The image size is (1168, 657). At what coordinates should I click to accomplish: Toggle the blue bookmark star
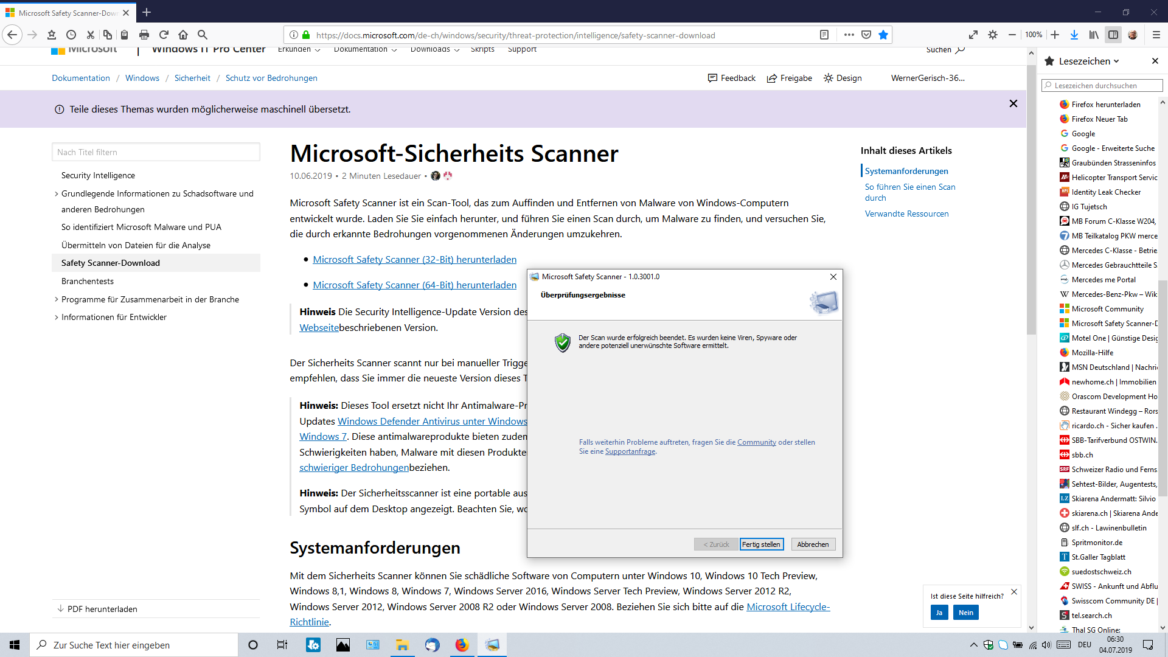pyautogui.click(x=883, y=35)
